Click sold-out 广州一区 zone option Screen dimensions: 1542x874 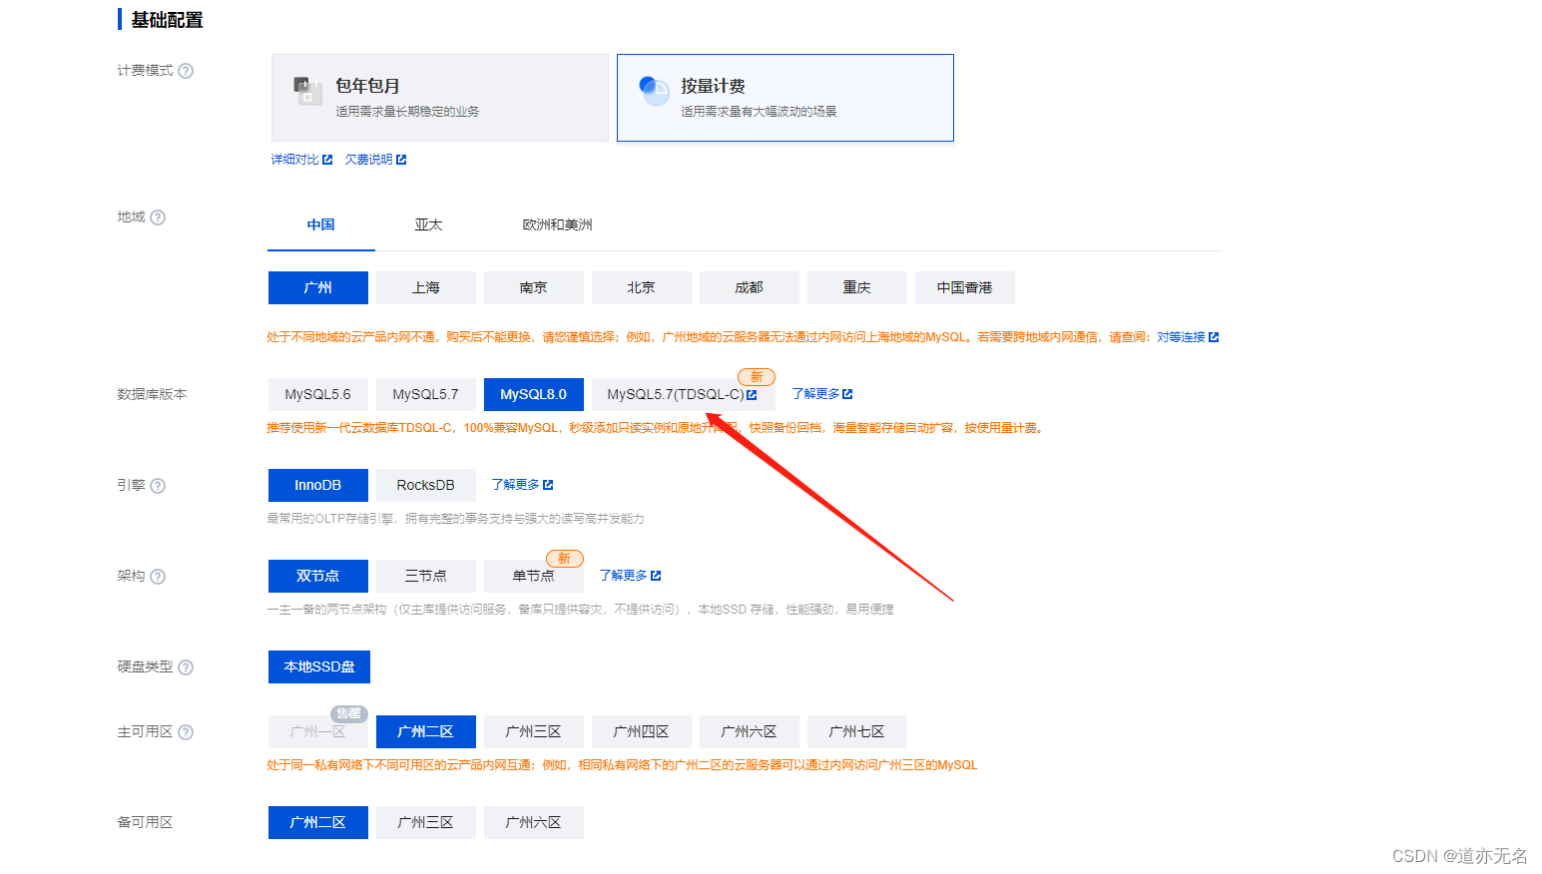click(x=318, y=731)
